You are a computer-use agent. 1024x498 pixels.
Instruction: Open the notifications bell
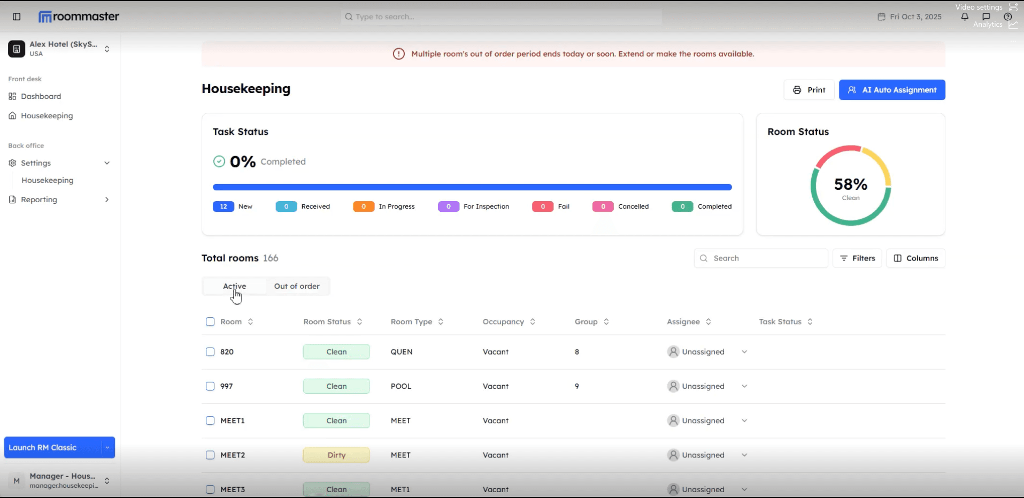pyautogui.click(x=965, y=17)
